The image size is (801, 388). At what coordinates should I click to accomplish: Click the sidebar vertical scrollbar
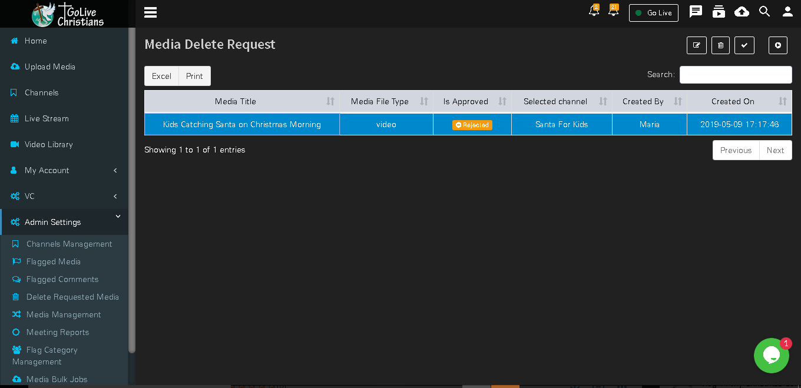point(132,190)
